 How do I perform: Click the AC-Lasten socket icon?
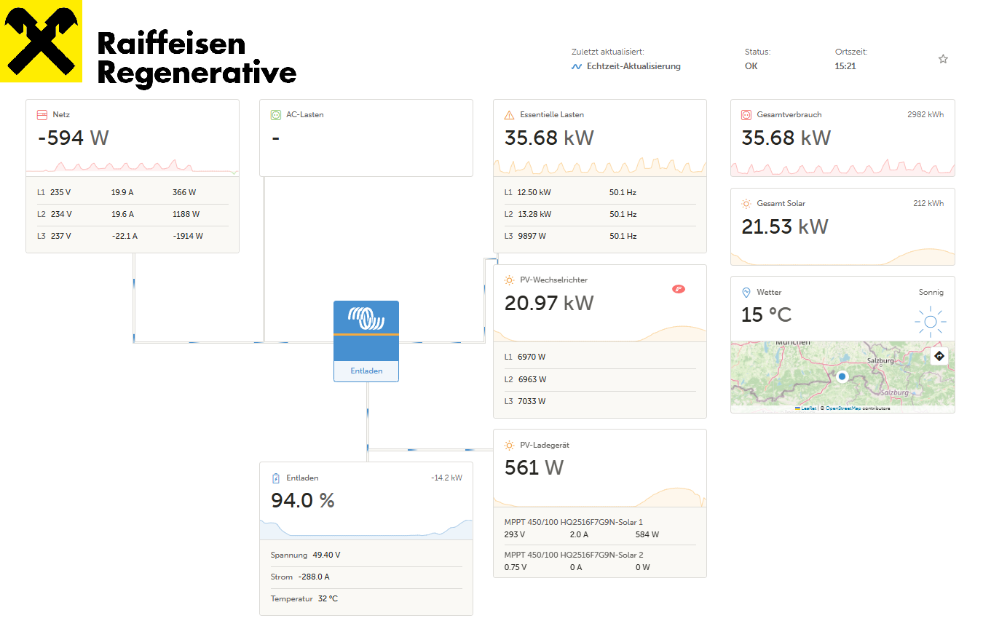(275, 115)
